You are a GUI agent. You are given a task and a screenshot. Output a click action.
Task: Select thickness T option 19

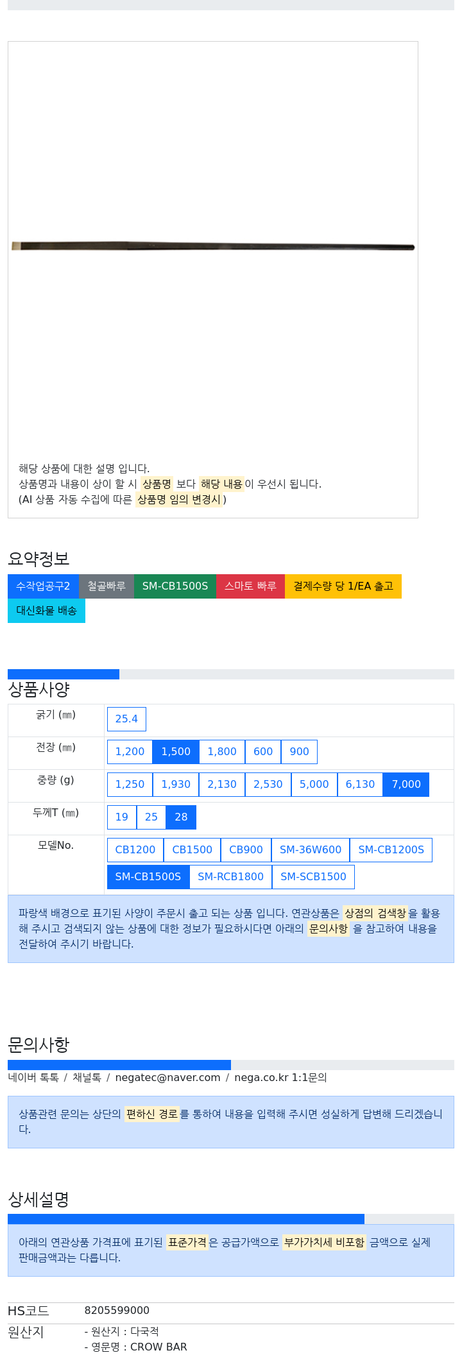(122, 817)
